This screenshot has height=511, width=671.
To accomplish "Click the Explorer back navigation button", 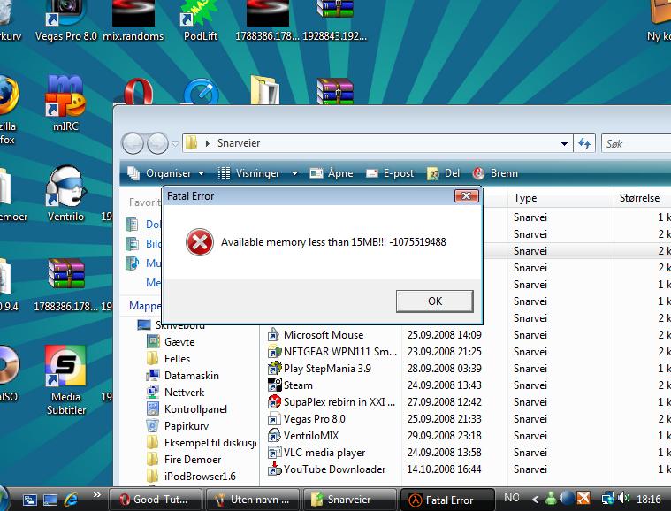I will 133,143.
